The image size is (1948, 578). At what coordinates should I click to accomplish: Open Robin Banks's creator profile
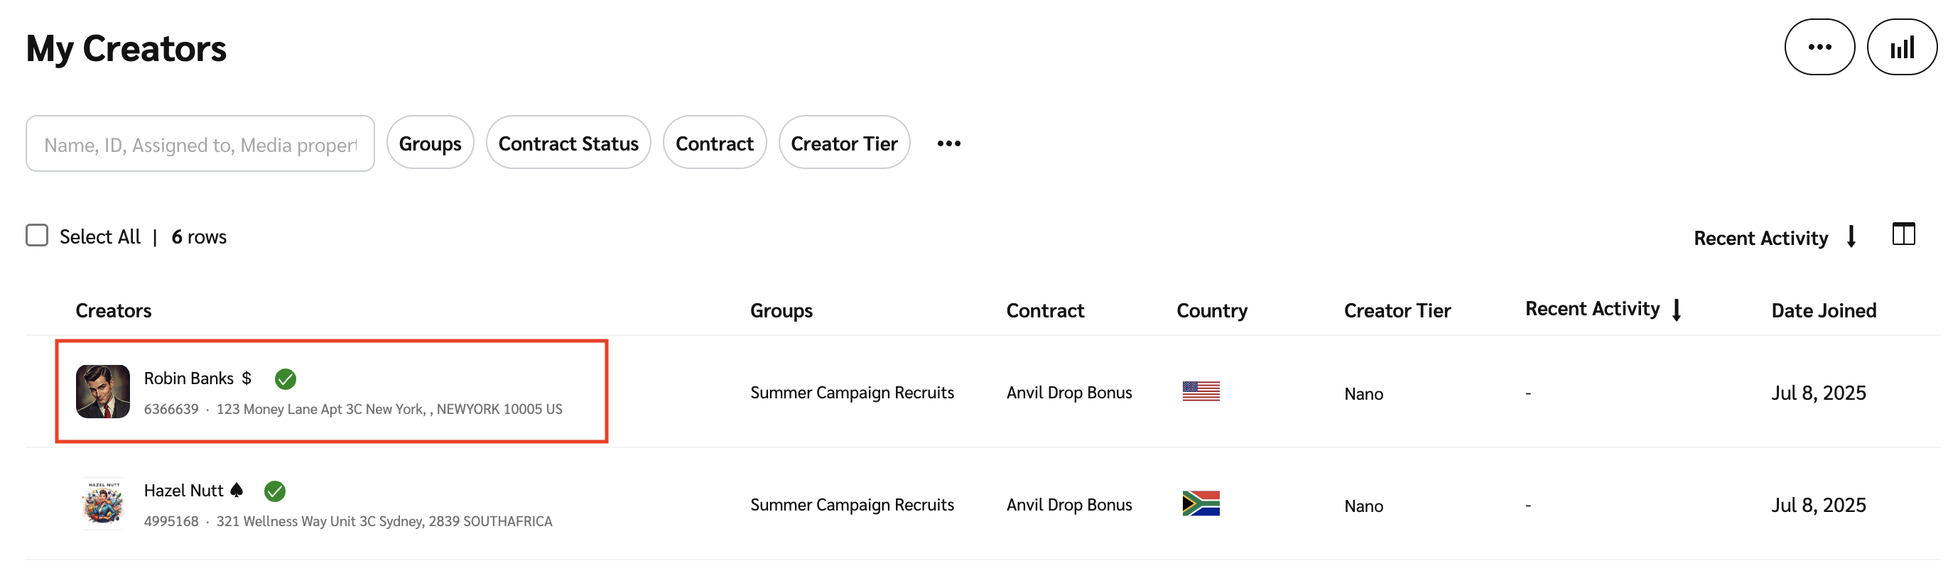(188, 378)
